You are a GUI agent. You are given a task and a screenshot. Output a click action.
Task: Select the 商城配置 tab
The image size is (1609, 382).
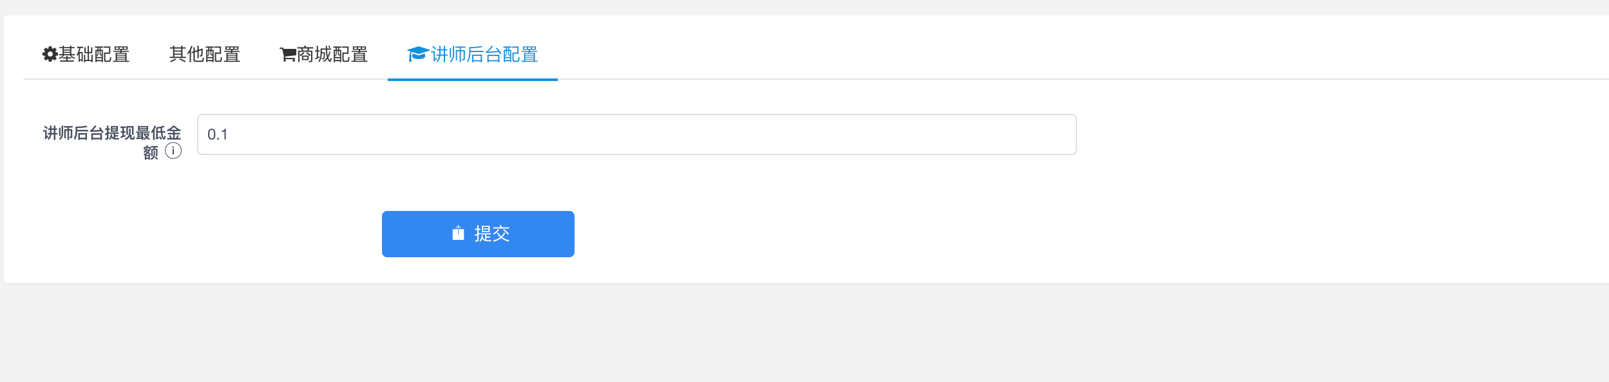[x=324, y=54]
